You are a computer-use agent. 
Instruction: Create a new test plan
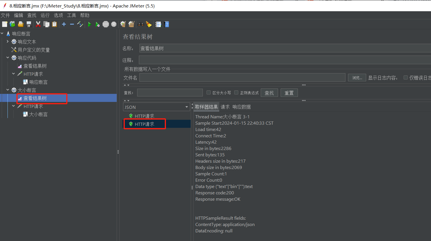pyautogui.click(x=5, y=24)
